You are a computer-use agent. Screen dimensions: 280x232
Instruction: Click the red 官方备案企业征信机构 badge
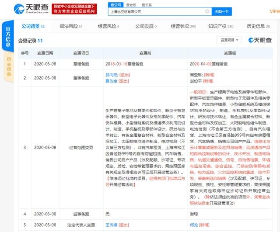coord(74,9)
